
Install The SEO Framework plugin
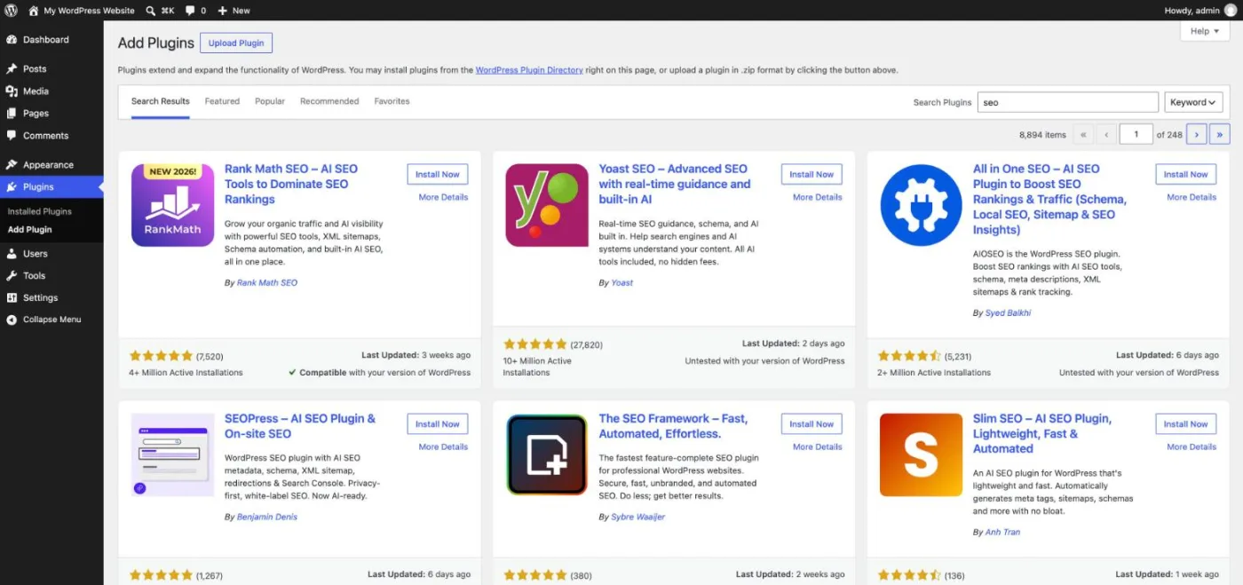pyautogui.click(x=812, y=423)
